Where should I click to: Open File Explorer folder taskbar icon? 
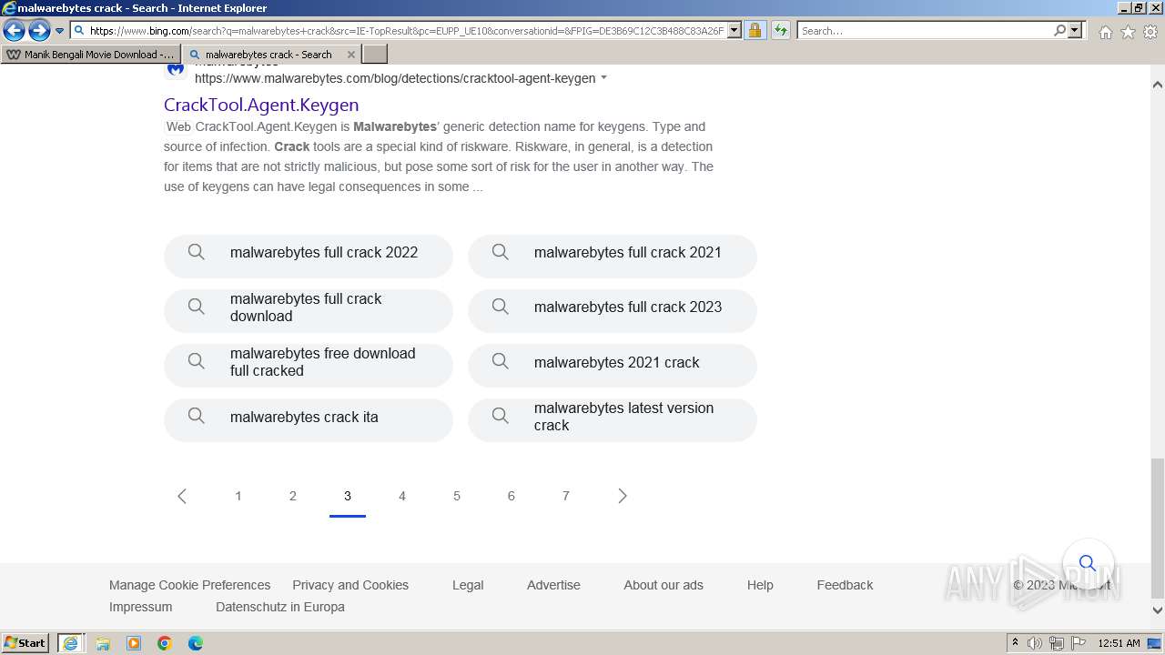103,643
